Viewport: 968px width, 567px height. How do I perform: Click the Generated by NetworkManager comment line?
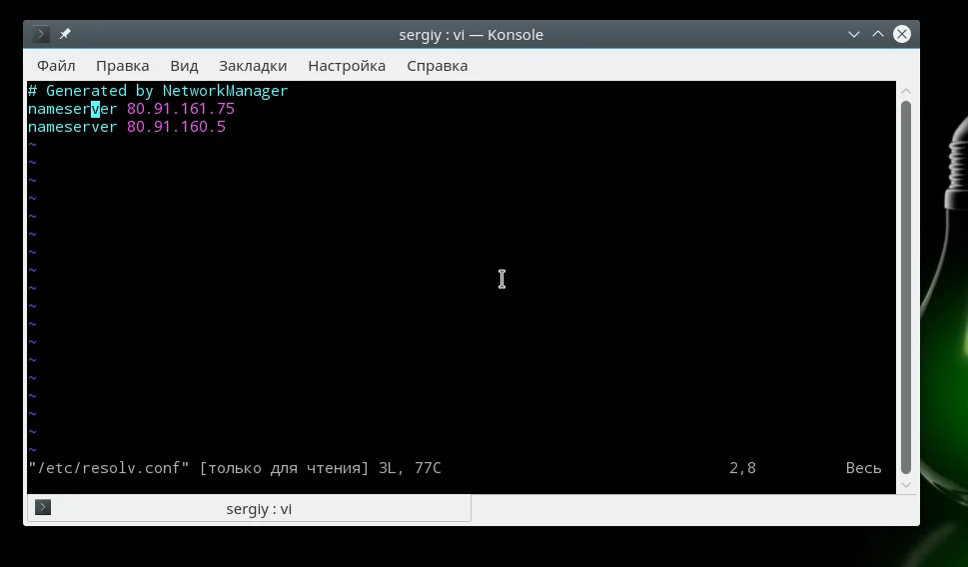click(158, 91)
